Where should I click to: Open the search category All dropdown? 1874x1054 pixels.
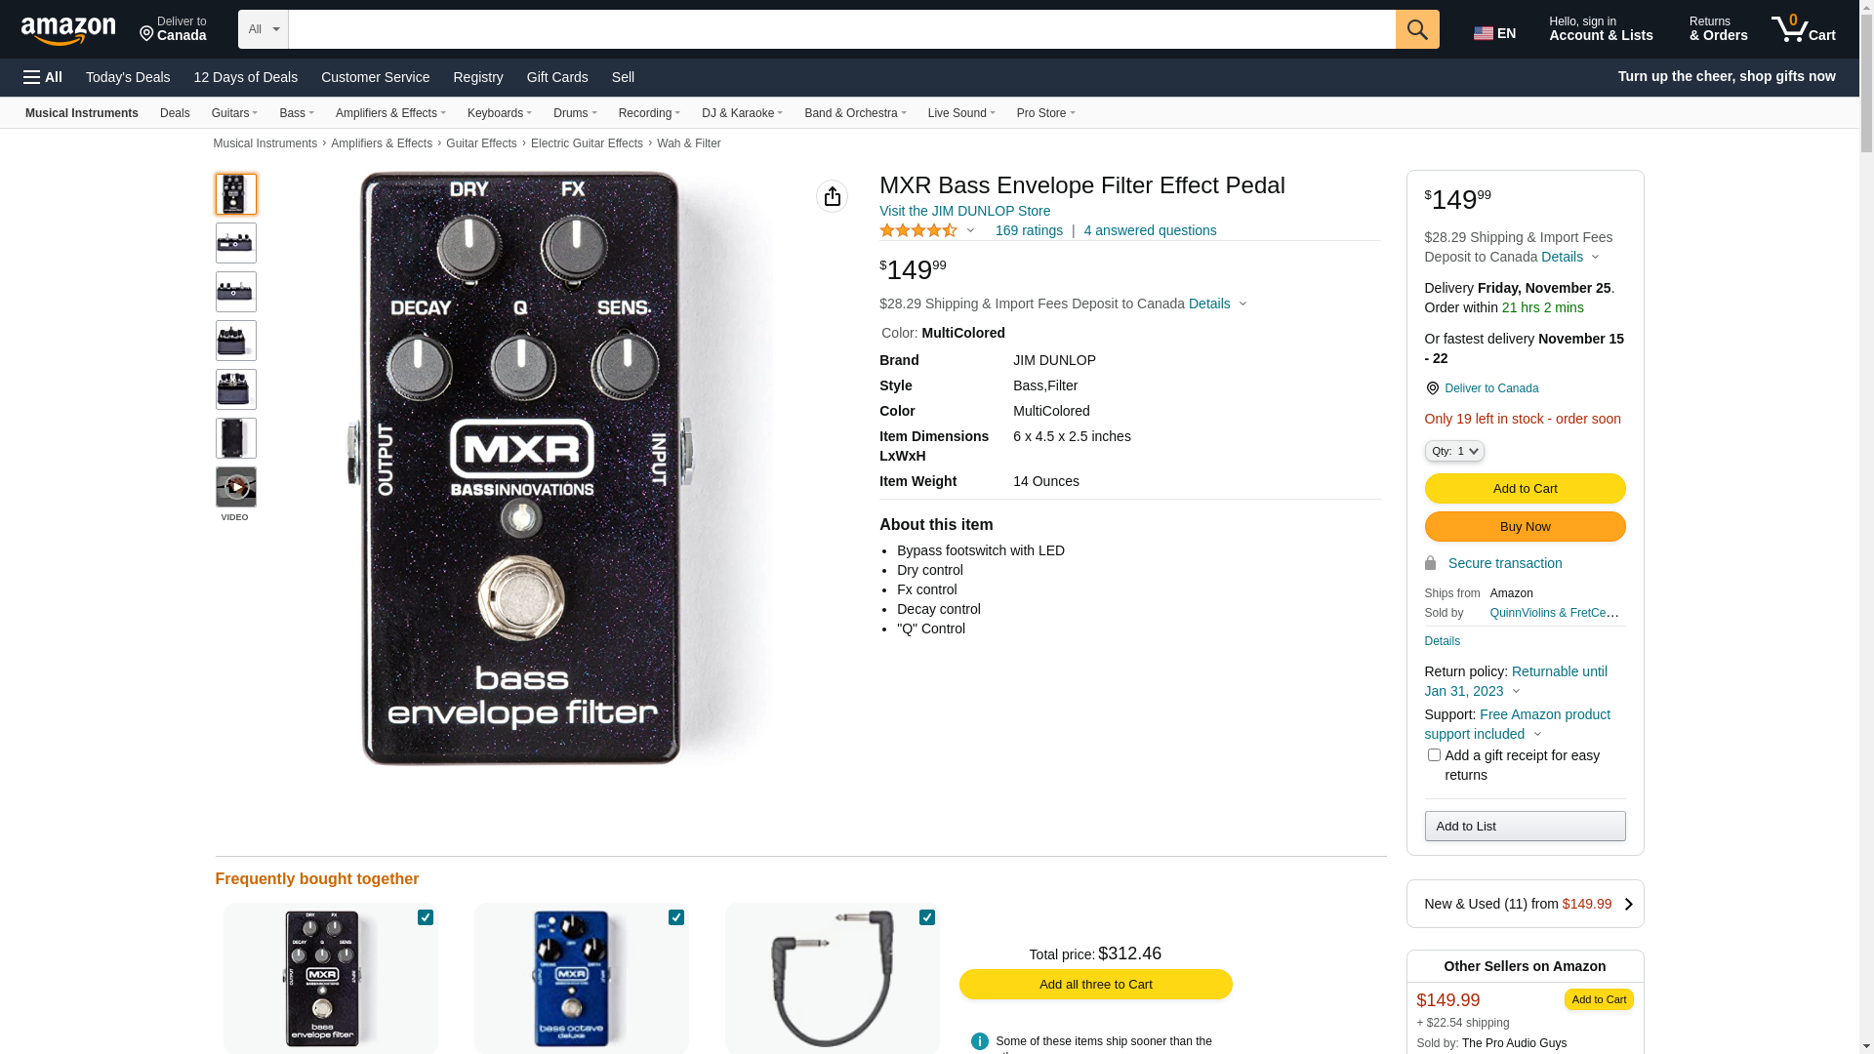263,29
